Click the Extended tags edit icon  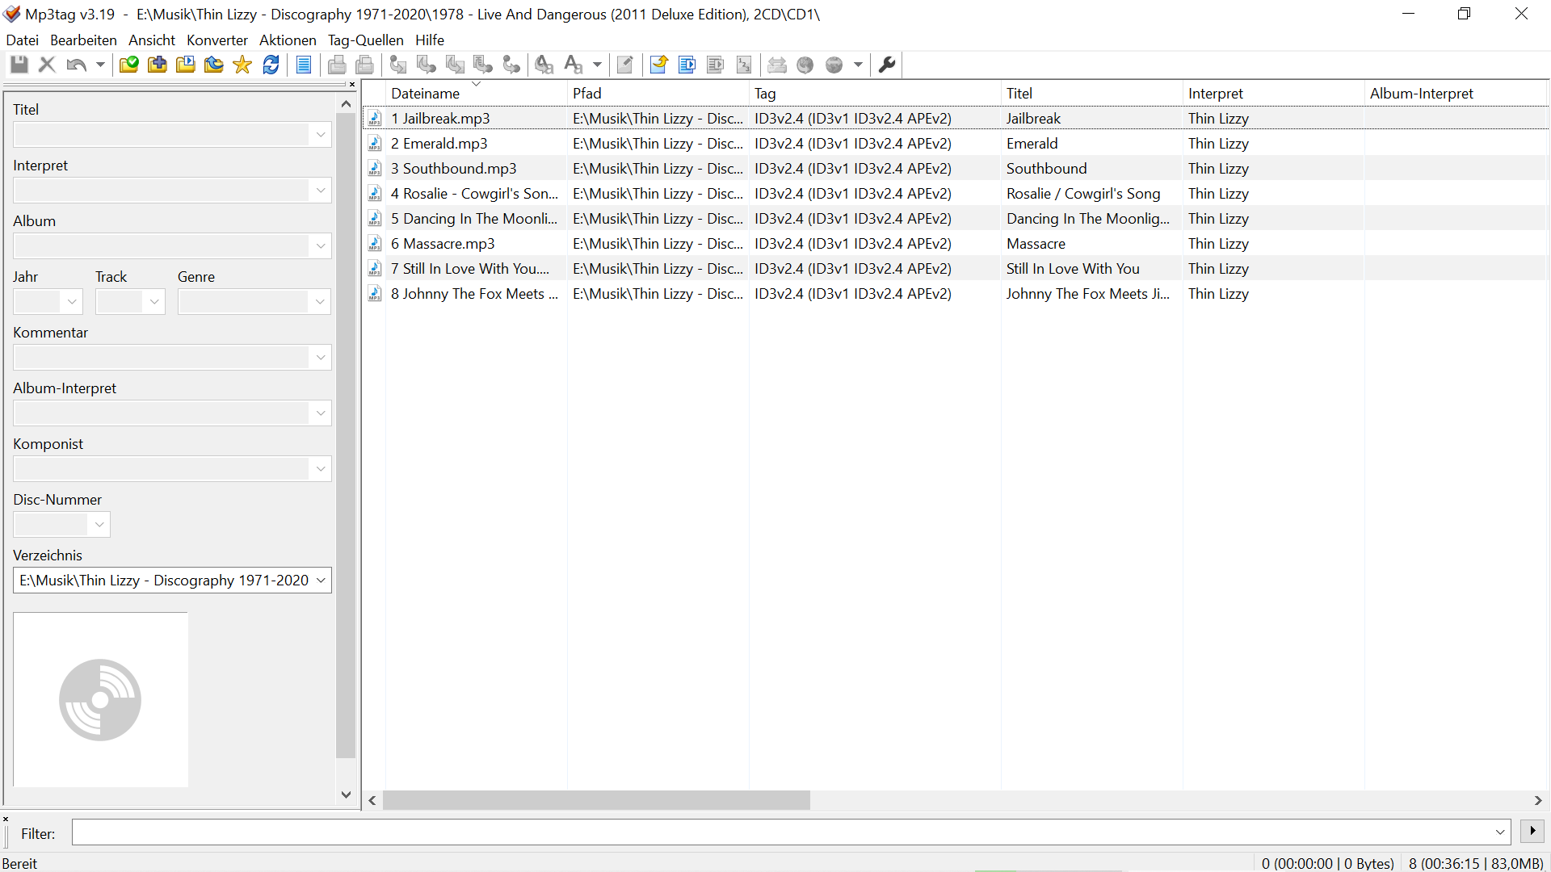625,65
